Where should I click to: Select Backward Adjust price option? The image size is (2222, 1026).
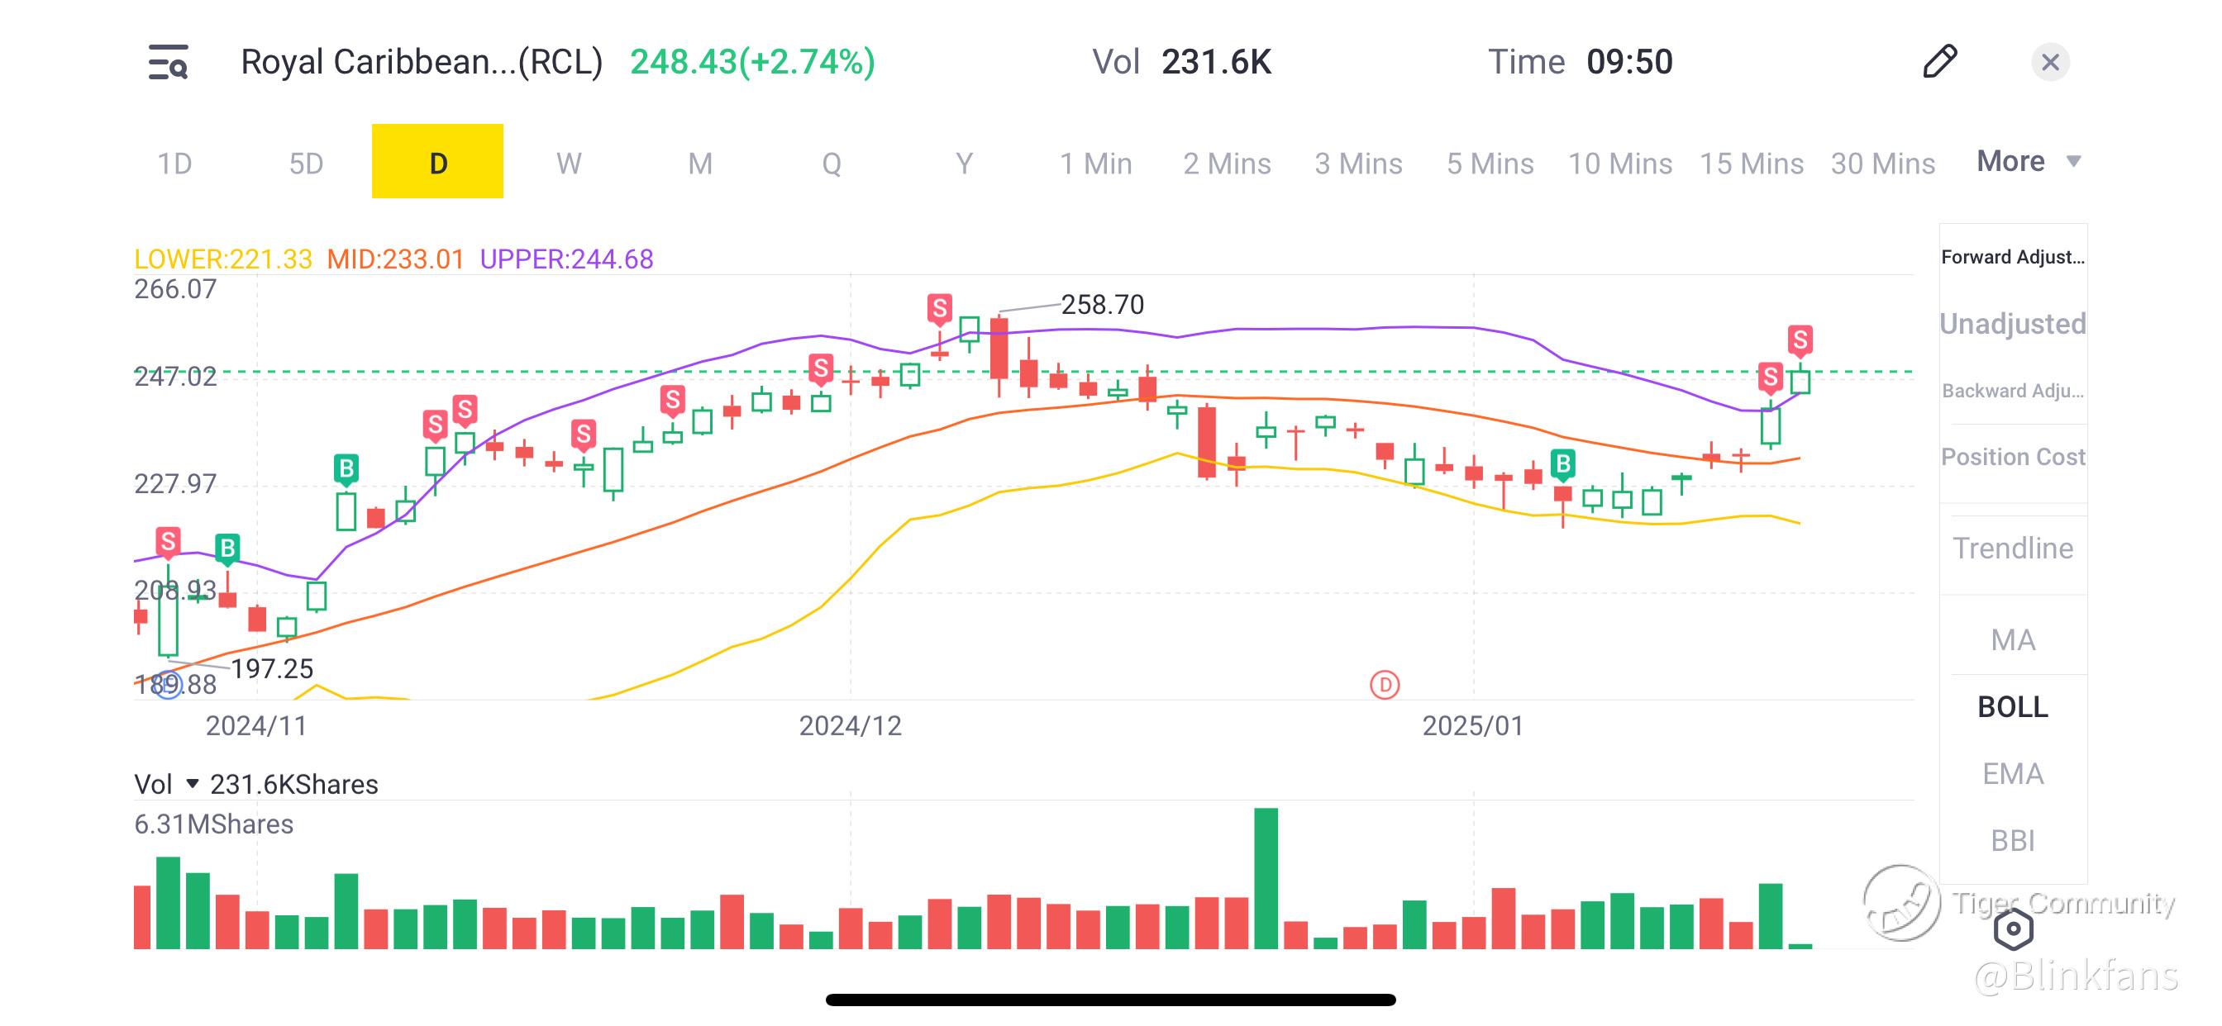coord(2012,391)
